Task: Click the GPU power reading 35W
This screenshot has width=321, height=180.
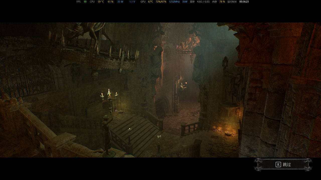Action: tap(185, 2)
